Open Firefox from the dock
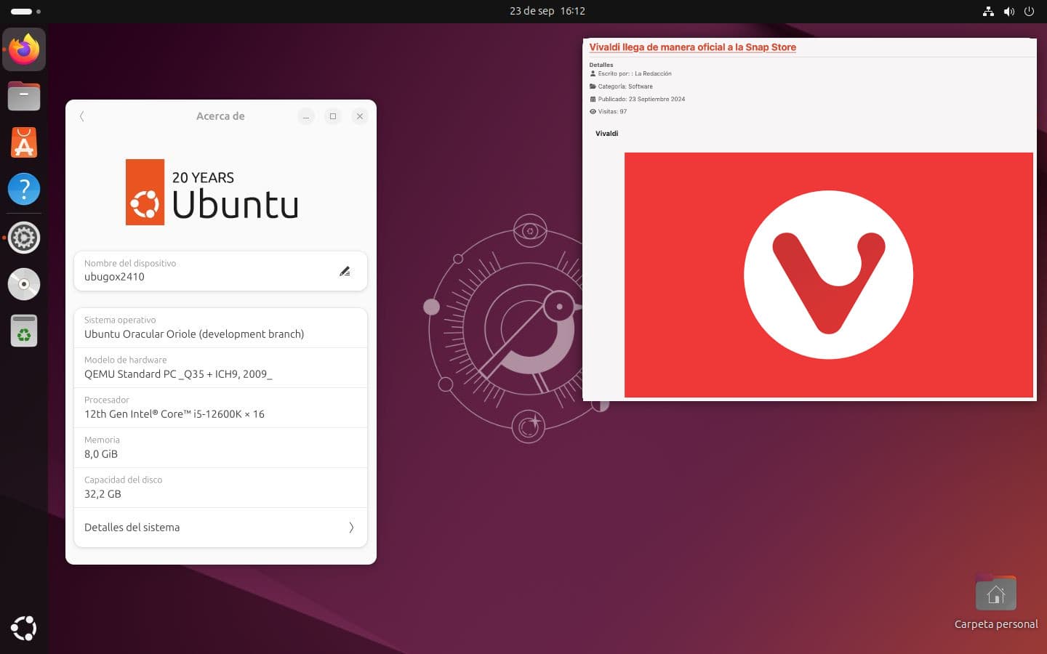This screenshot has width=1047, height=654. [24, 49]
